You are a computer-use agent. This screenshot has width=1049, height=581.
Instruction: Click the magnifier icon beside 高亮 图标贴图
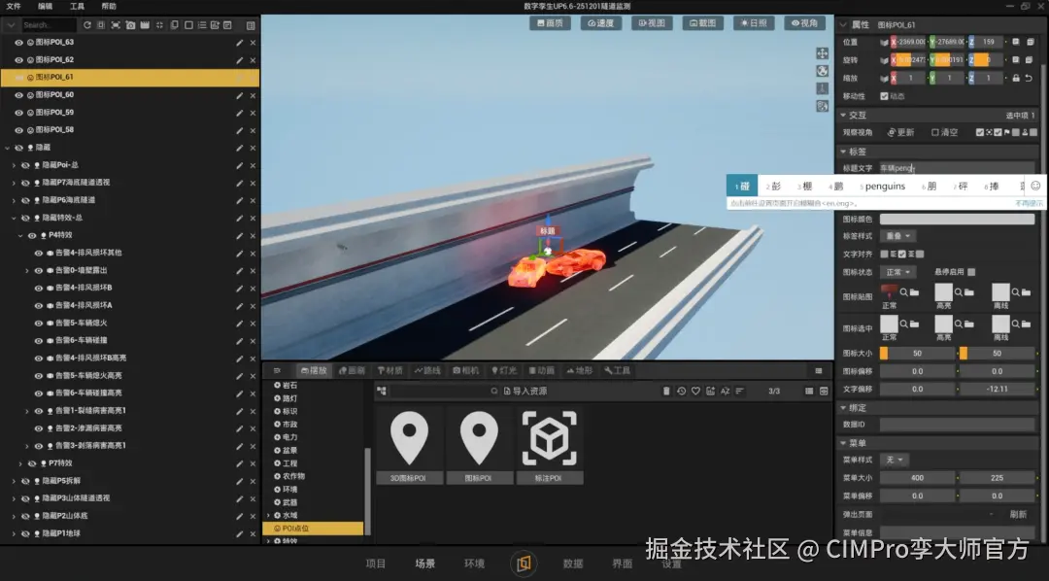point(959,292)
